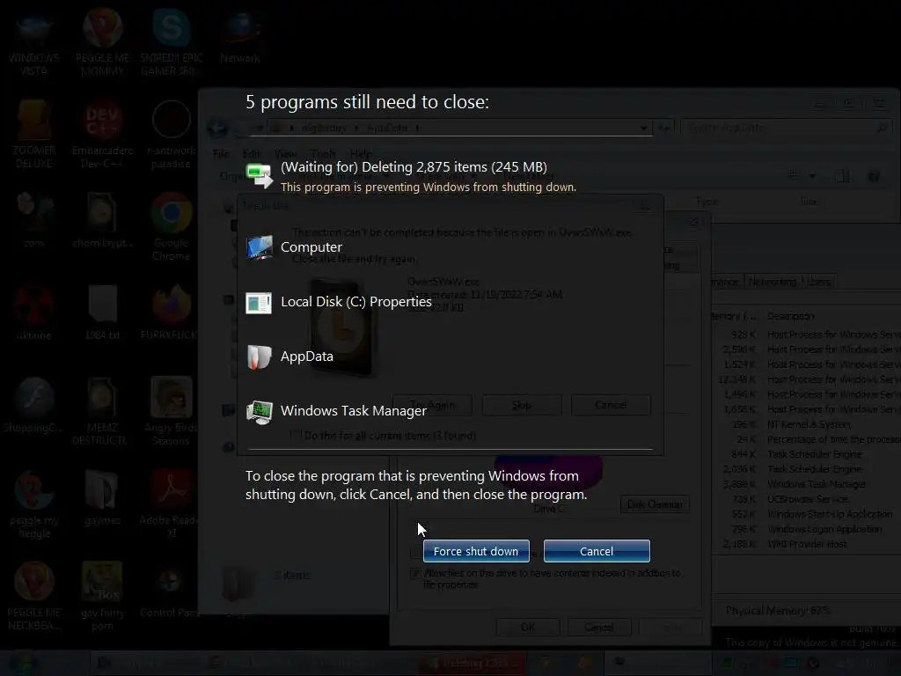Image resolution: width=901 pixels, height=676 pixels.
Task: Cancel the Windows shutdown
Action: pos(597,551)
